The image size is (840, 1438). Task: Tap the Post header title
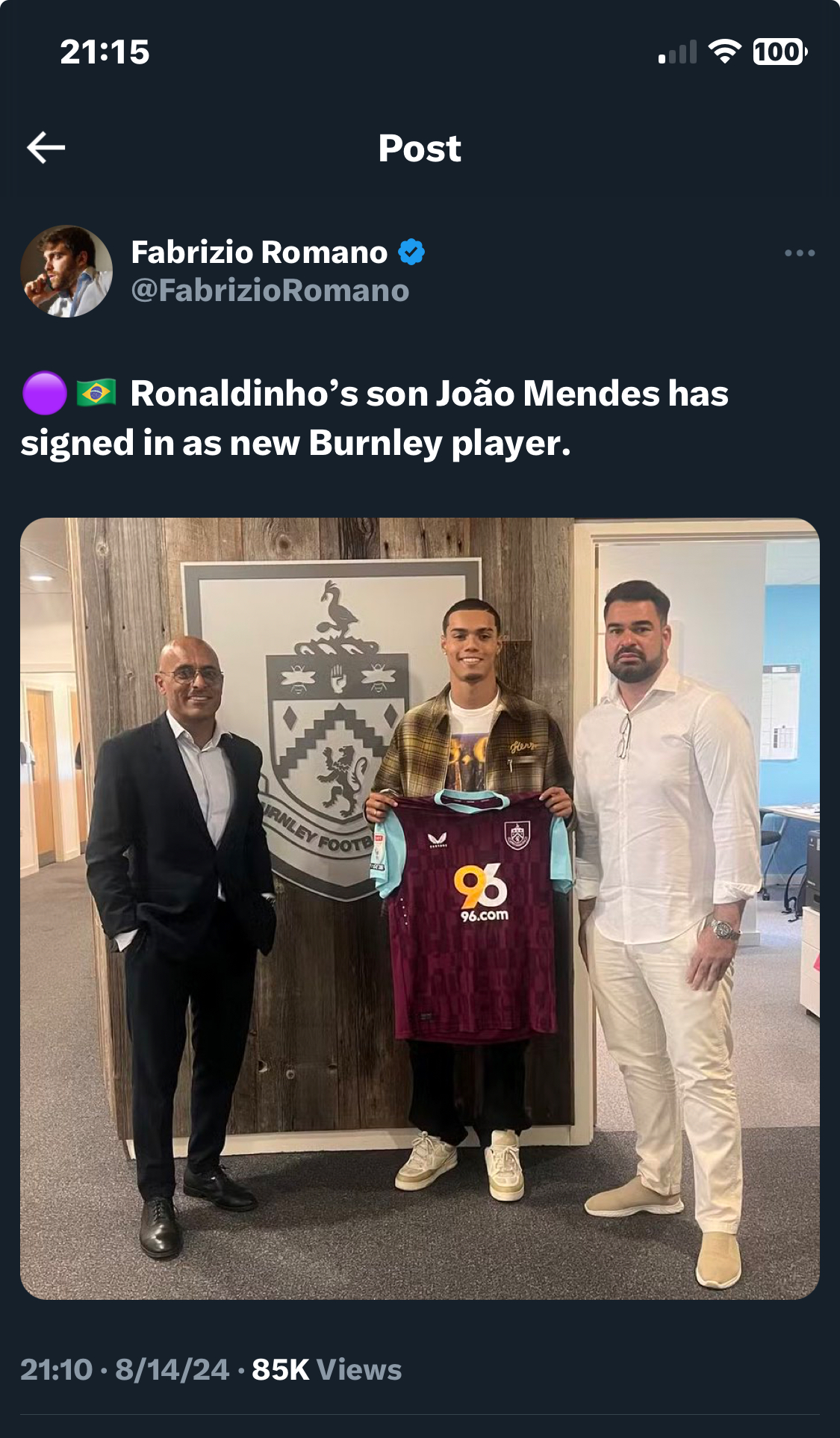tap(420, 148)
